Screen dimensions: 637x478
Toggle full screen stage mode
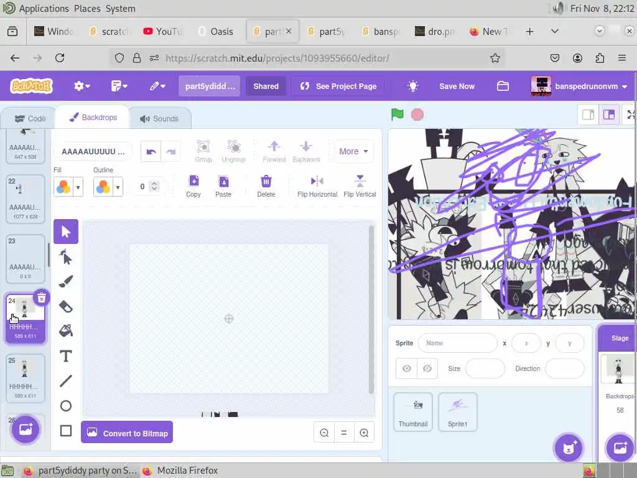point(630,115)
